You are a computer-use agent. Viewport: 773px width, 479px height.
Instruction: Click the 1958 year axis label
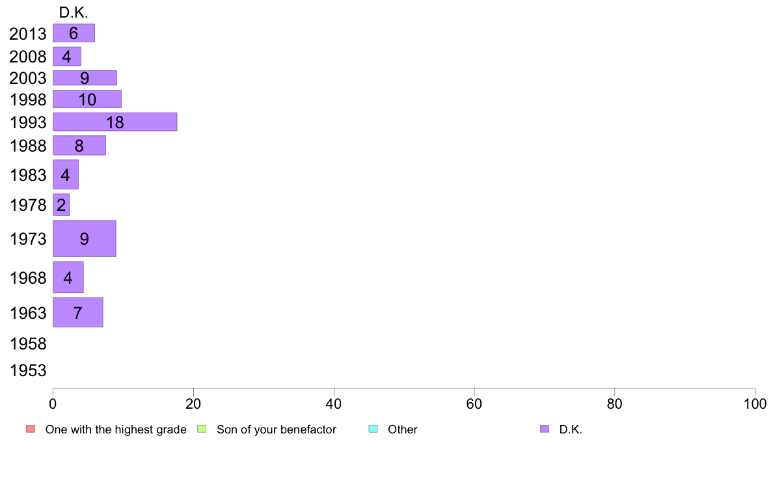[28, 344]
